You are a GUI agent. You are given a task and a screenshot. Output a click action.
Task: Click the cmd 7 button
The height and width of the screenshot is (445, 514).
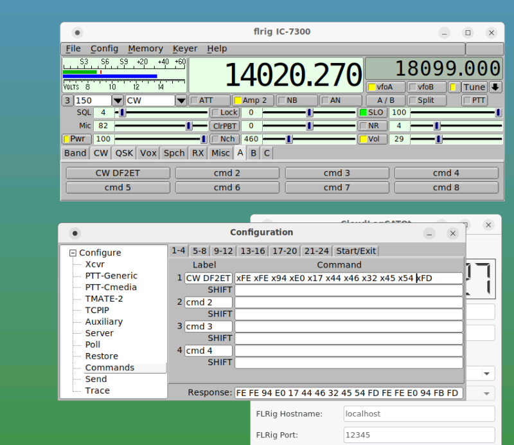337,187
